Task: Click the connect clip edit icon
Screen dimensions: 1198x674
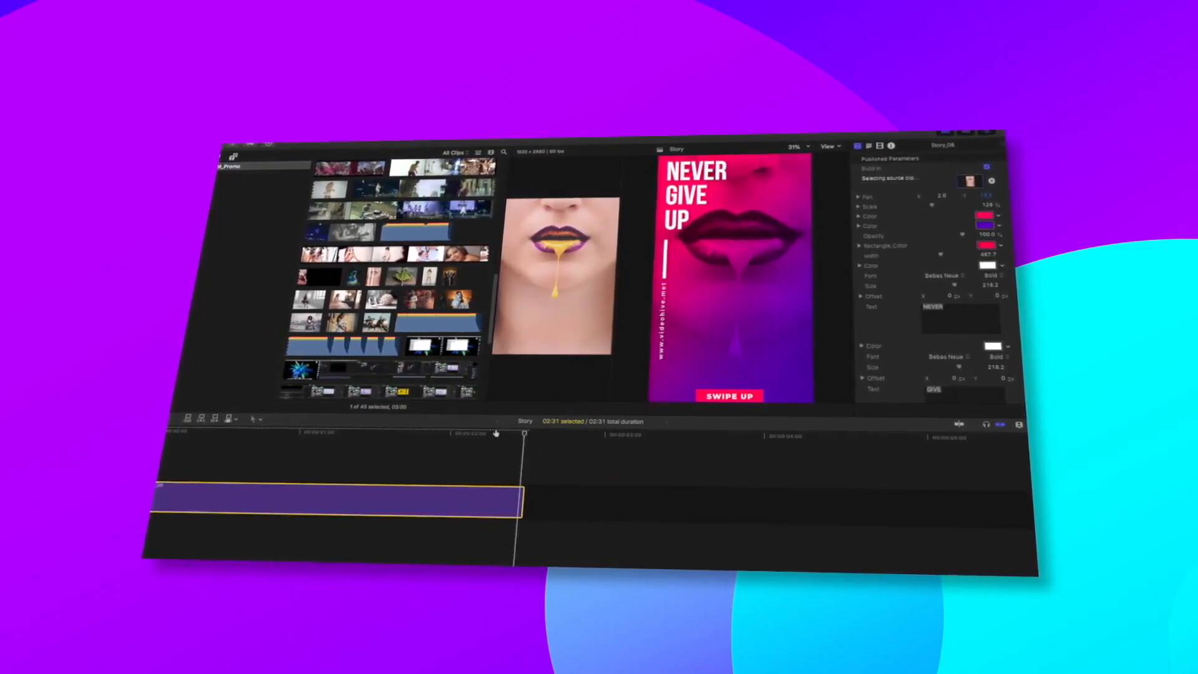Action: pyautogui.click(x=187, y=418)
